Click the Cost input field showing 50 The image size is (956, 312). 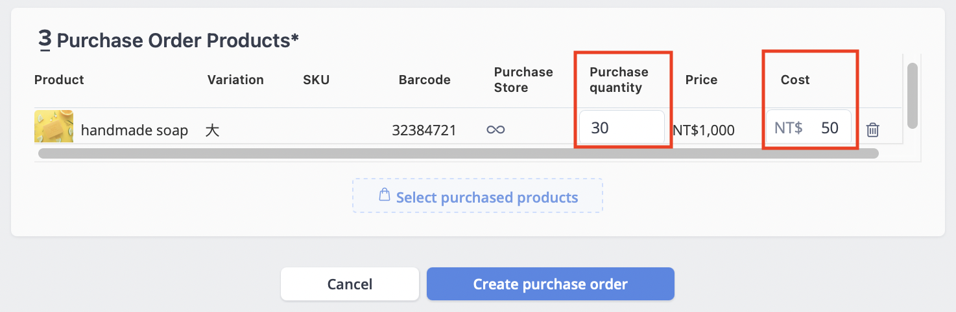click(809, 128)
